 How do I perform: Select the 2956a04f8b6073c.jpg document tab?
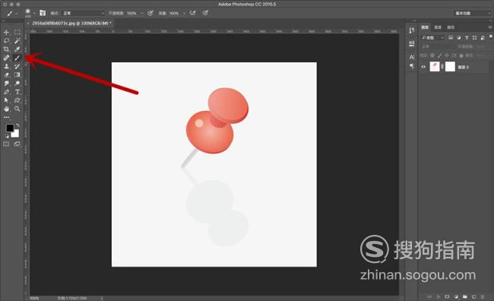72,24
